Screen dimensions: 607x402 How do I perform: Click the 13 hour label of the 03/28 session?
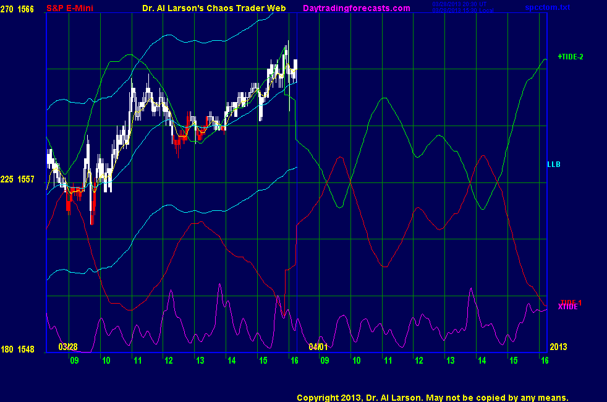coord(200,361)
